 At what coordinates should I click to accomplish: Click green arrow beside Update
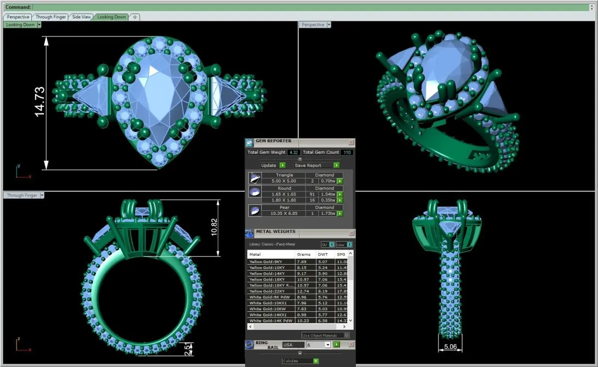click(282, 165)
